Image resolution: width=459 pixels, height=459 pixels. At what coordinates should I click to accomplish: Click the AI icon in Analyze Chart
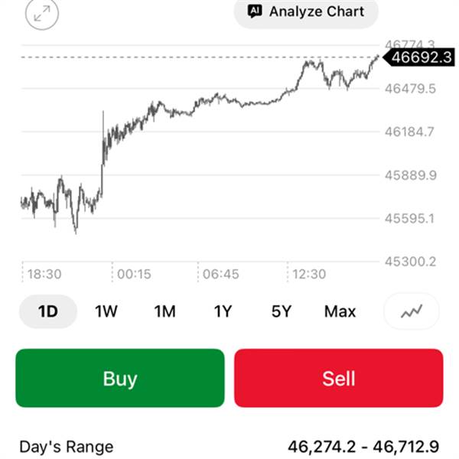pos(256,11)
